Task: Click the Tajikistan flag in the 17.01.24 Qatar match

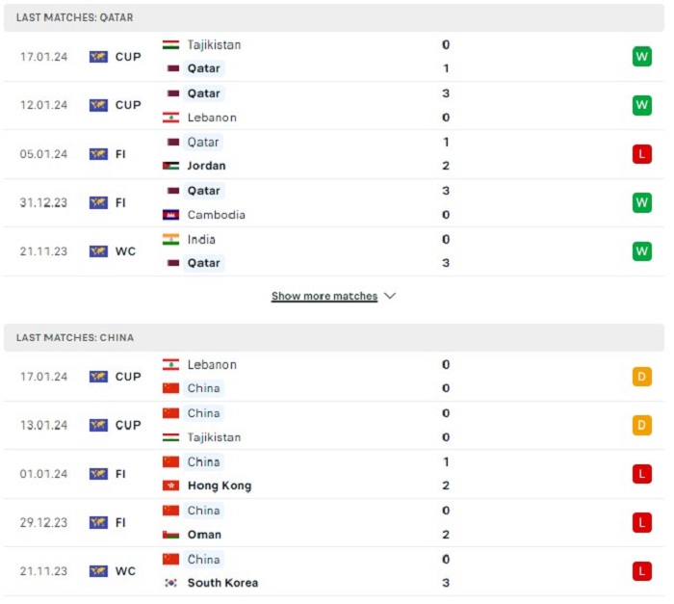Action: 170,44
